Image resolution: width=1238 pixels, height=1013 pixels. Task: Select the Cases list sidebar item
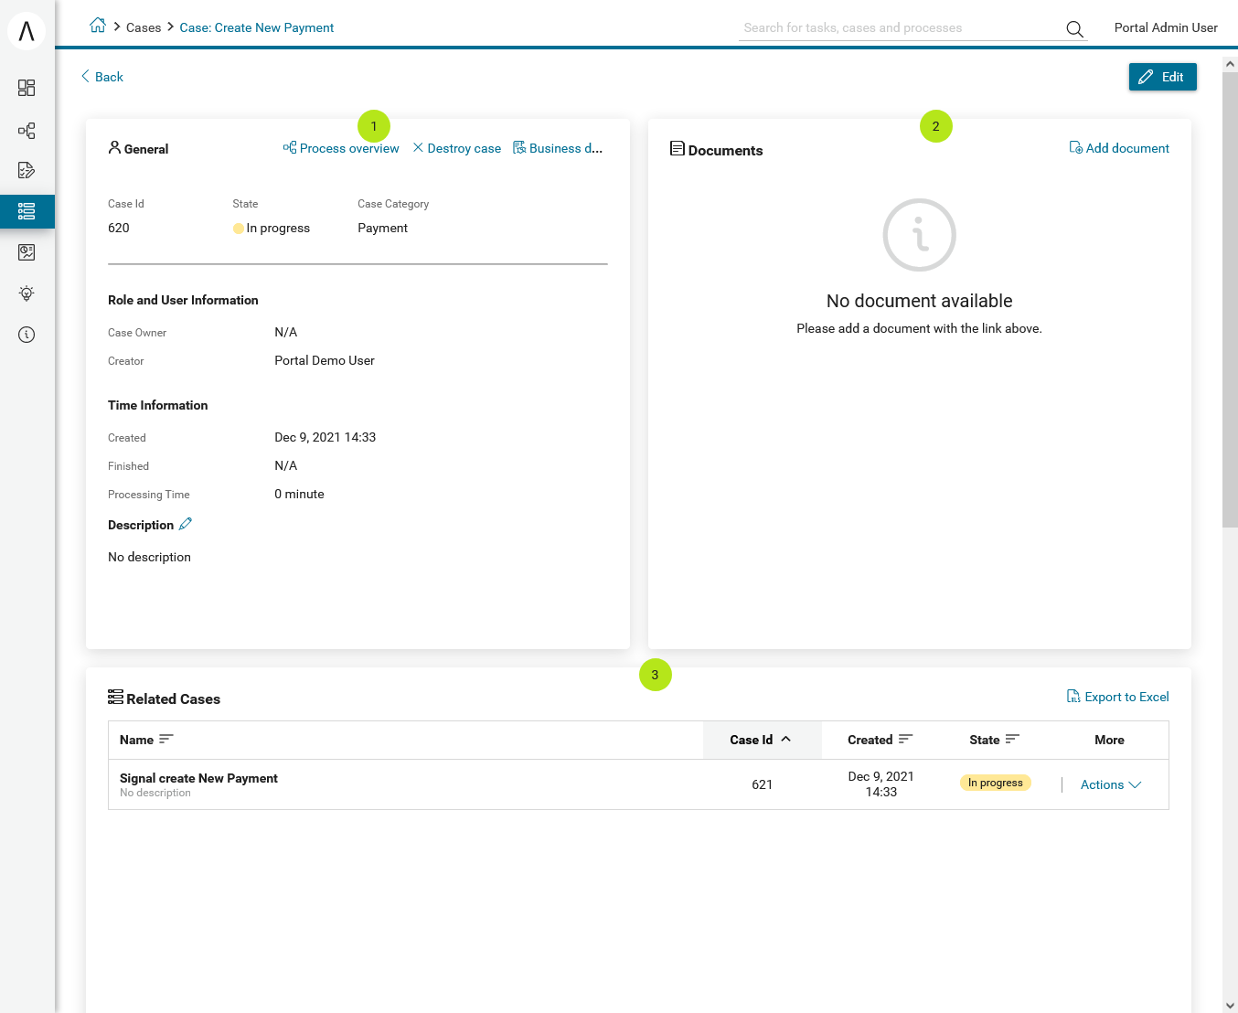coord(27,211)
